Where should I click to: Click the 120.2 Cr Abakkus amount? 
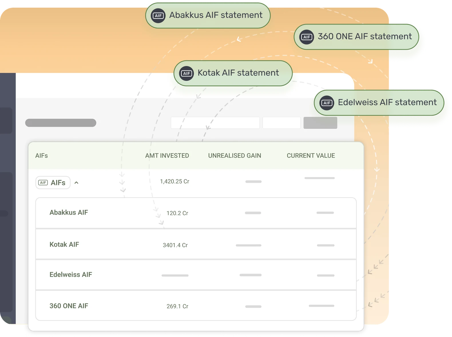177,213
